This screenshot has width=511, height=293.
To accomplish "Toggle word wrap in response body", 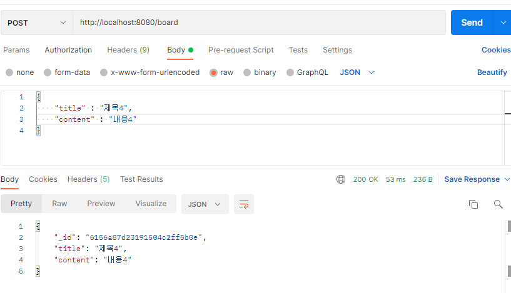I will point(244,204).
